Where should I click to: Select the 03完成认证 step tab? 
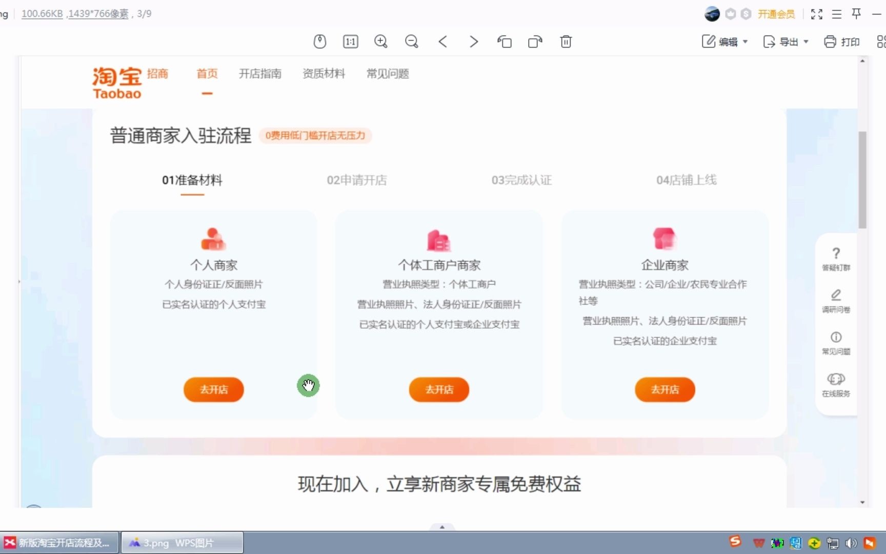[521, 180]
